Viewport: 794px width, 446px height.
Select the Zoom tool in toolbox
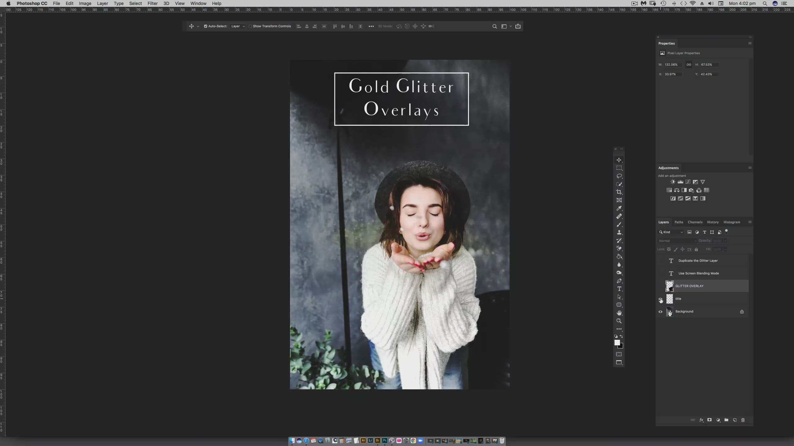pyautogui.click(x=619, y=321)
